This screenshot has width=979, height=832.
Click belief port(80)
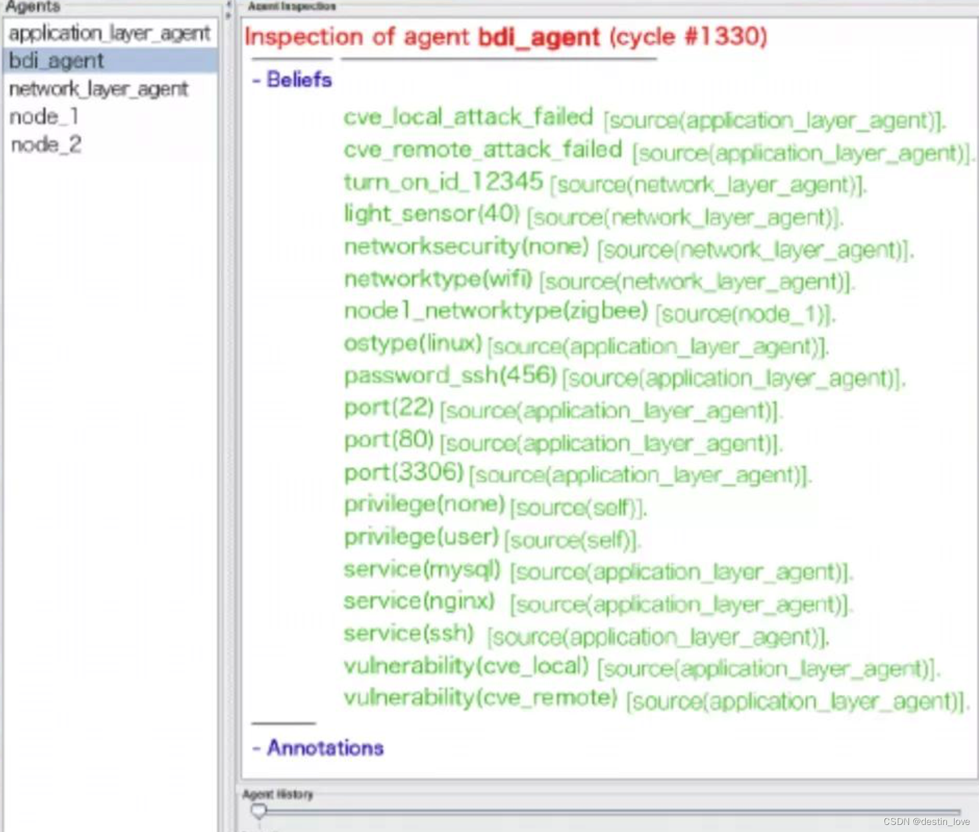pyautogui.click(x=389, y=440)
